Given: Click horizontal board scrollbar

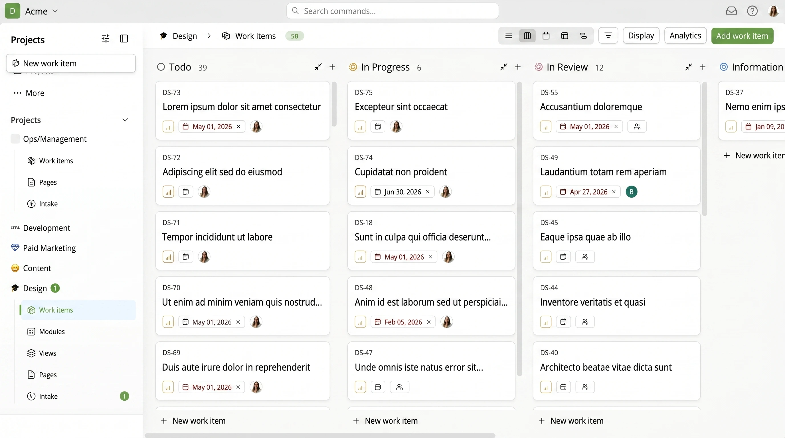Looking at the screenshot, I should coord(320,435).
